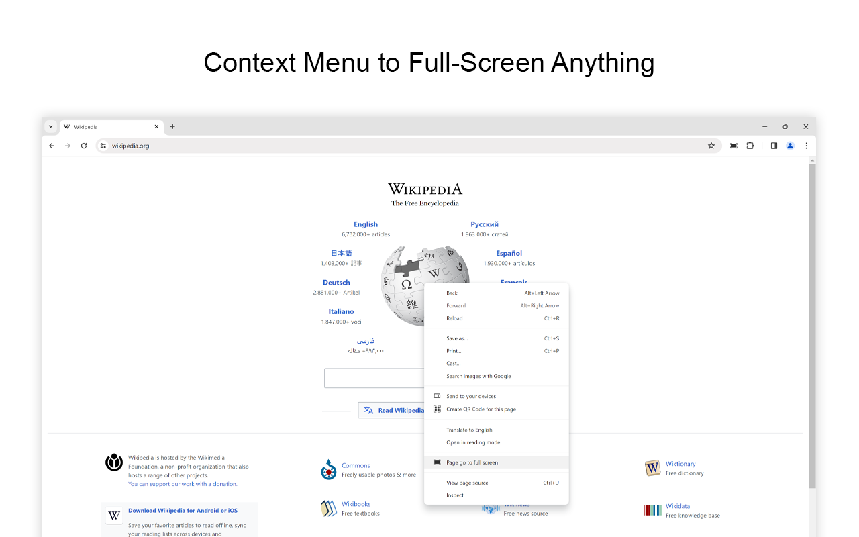Viewport: 859px width, 537px height.
Task: Reload the page using the refresh icon
Action: 83,146
